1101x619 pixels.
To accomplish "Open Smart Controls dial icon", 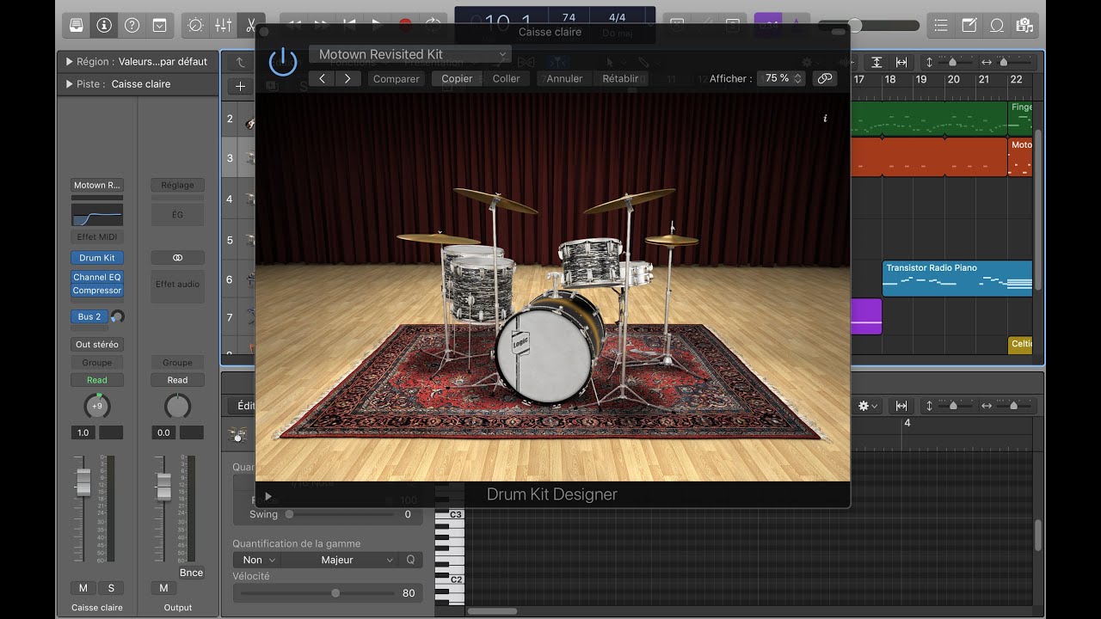I will tap(195, 25).
